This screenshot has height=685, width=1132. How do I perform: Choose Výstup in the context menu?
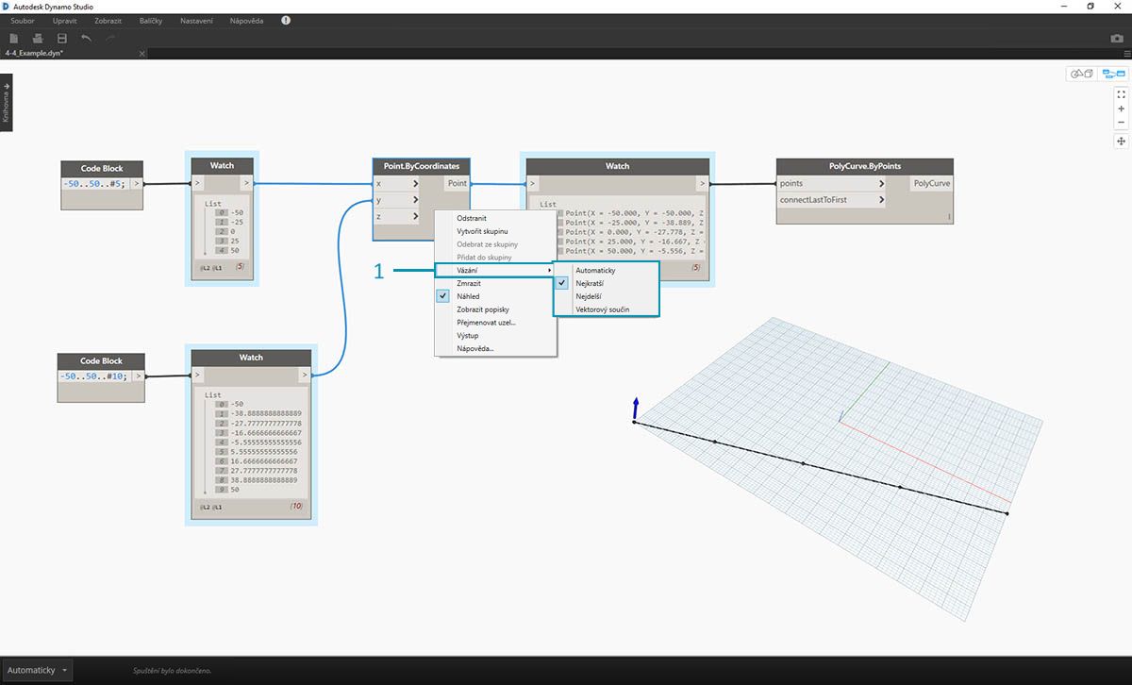(x=495, y=335)
